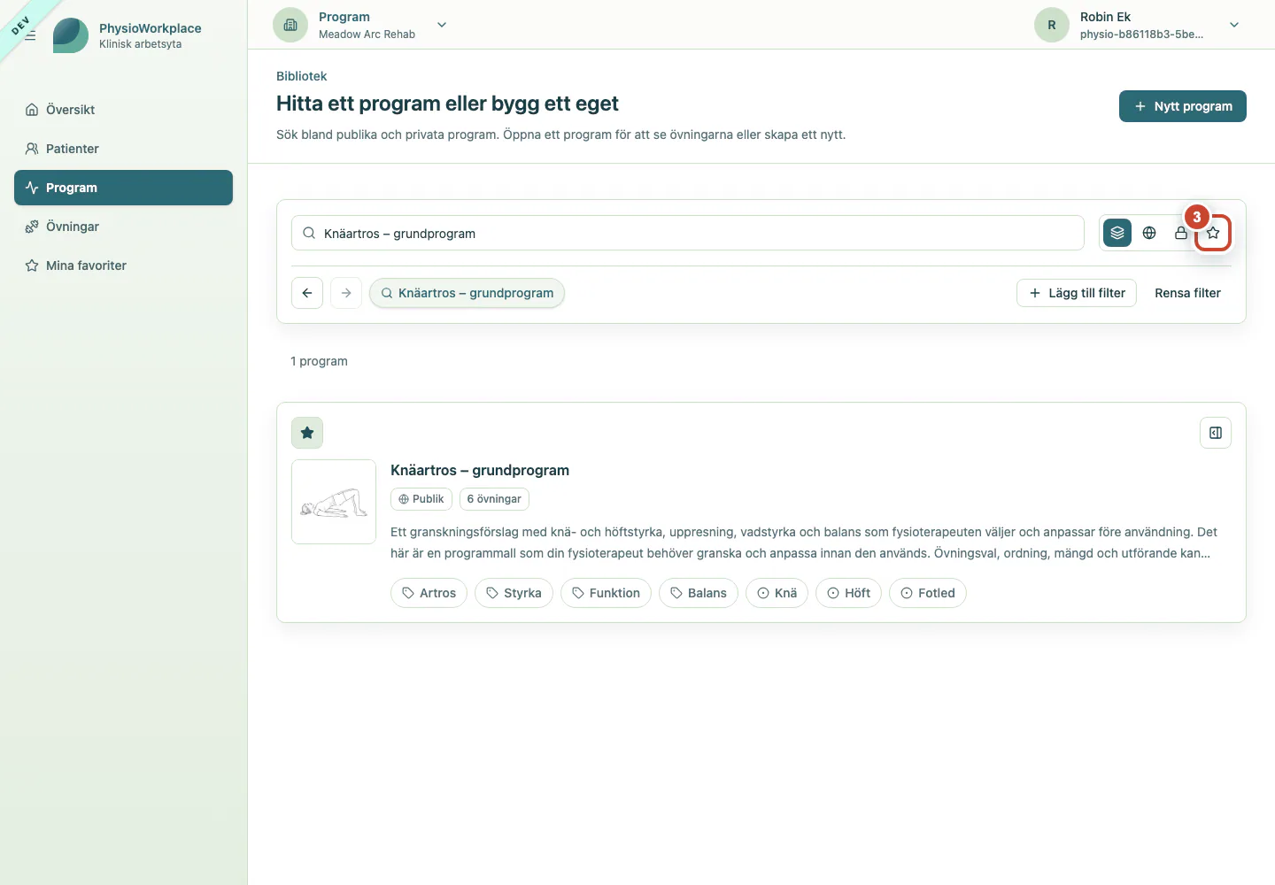
Task: Open Mina favoriter in the sidebar
Action: pyautogui.click(x=123, y=265)
